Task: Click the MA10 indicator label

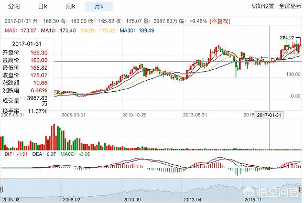Action: tap(58, 30)
